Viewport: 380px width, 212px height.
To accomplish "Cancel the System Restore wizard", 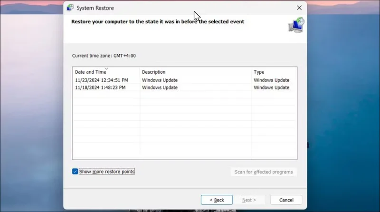I will coord(286,200).
